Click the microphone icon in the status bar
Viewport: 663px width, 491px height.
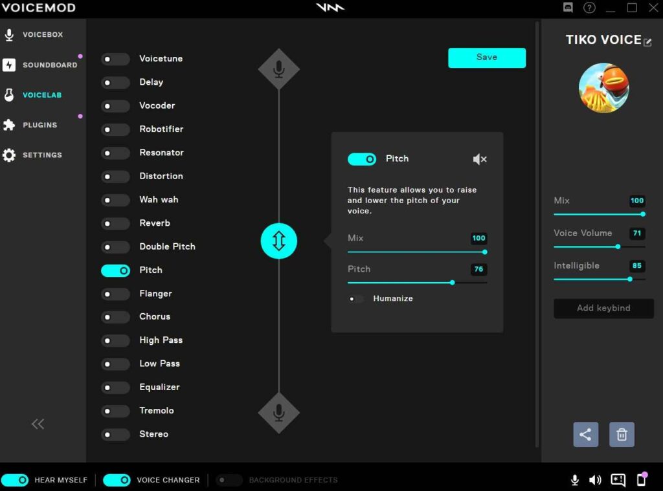click(x=574, y=480)
